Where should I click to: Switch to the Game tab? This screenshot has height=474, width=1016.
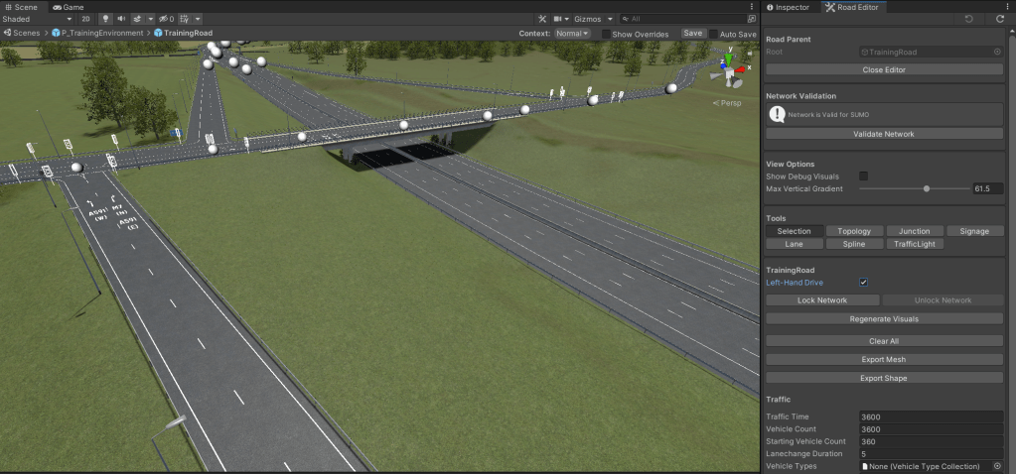click(x=68, y=7)
